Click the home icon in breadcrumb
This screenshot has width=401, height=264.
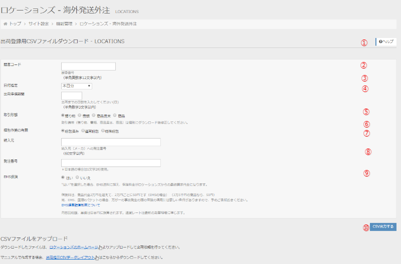[6, 23]
